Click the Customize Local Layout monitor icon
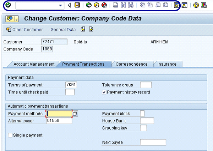This screenshot has height=151, width=213. [x=203, y=5]
